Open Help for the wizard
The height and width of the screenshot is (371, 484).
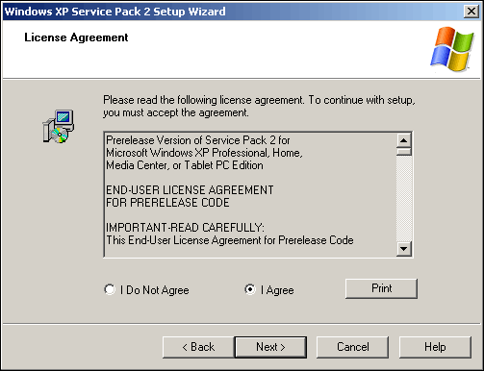[435, 347]
